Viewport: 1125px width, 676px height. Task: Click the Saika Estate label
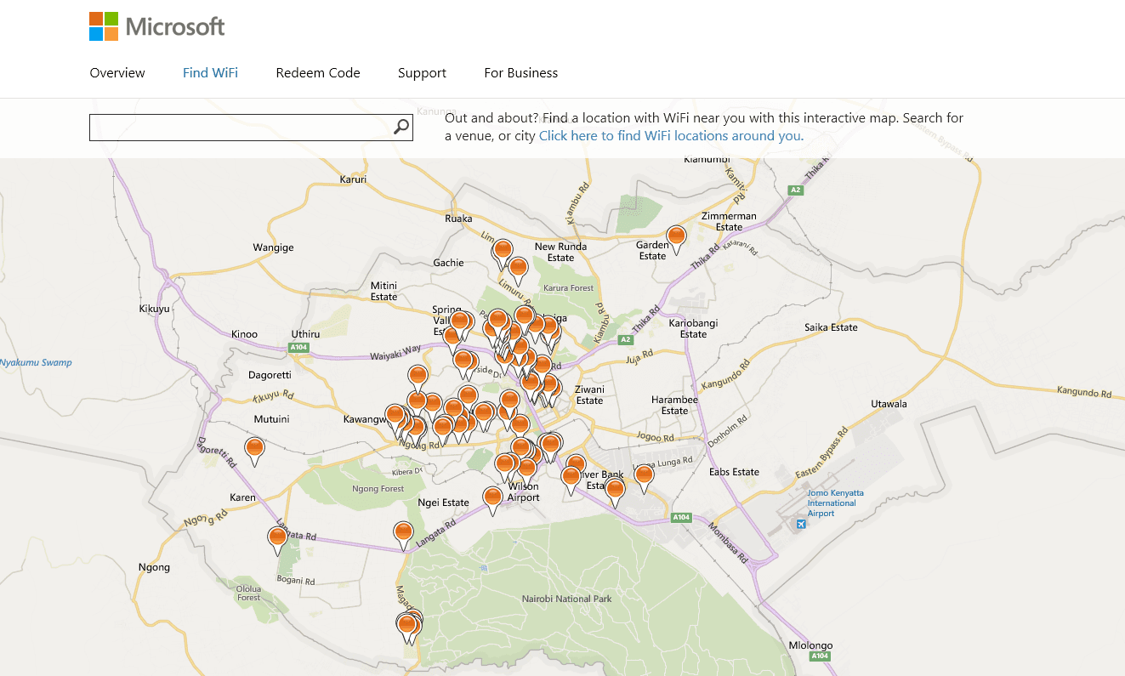pyautogui.click(x=831, y=327)
